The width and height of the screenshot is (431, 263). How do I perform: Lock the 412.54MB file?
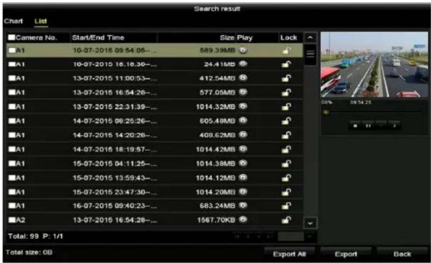pyautogui.click(x=286, y=78)
